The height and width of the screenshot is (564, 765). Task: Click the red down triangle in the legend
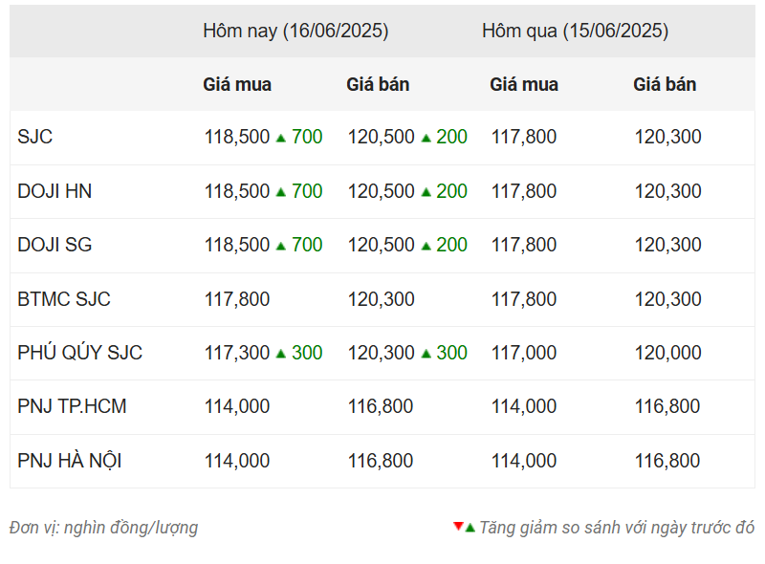click(458, 526)
